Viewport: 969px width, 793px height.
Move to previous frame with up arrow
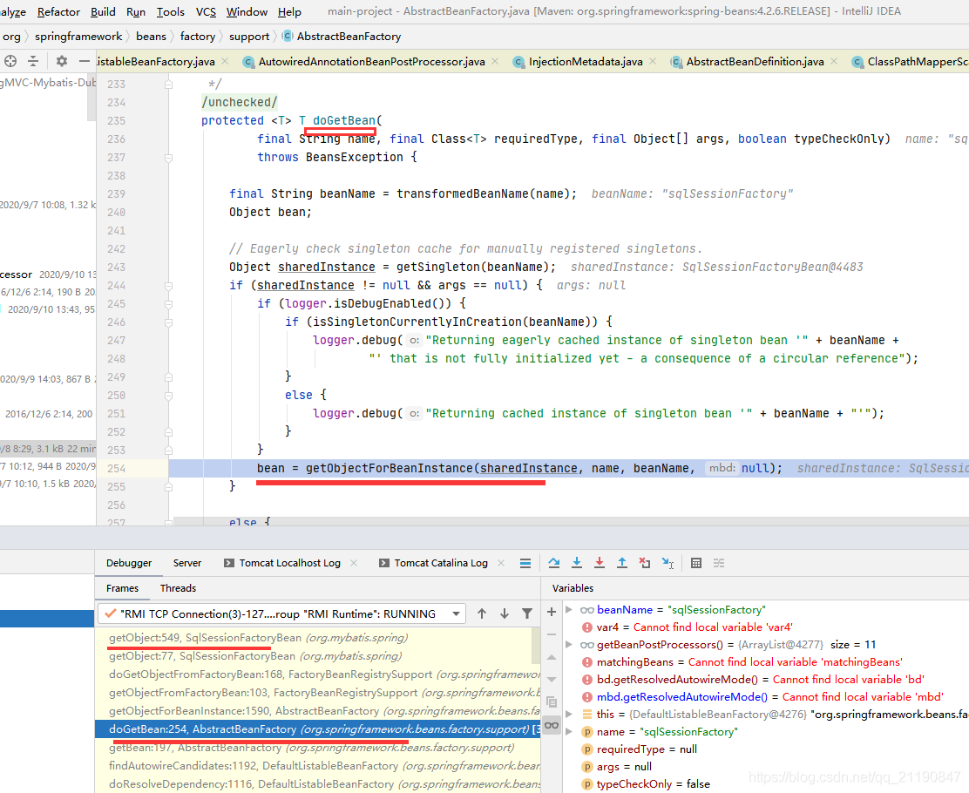click(482, 613)
